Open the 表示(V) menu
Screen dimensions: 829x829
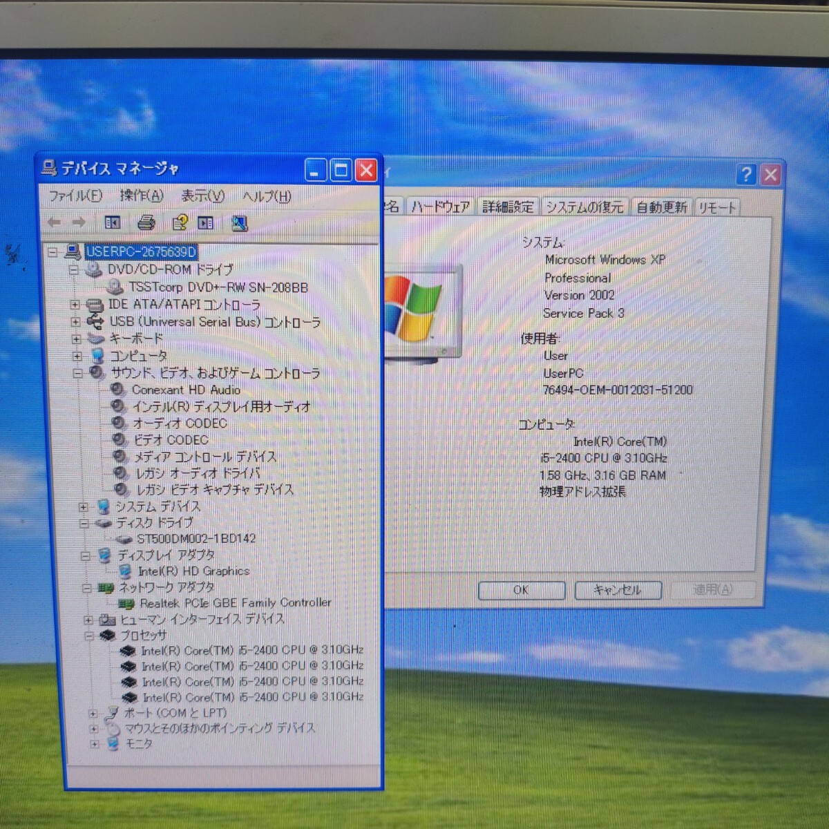click(x=202, y=196)
